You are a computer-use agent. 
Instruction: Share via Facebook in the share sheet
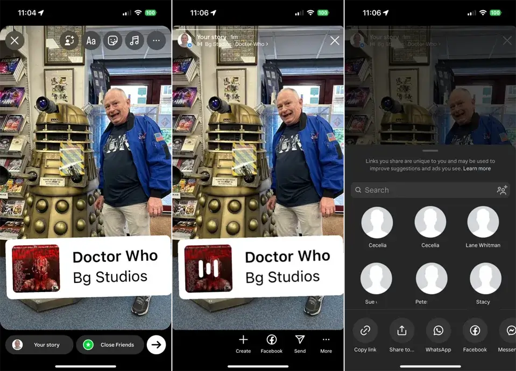click(x=475, y=336)
